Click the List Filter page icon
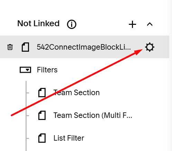 click(42, 138)
